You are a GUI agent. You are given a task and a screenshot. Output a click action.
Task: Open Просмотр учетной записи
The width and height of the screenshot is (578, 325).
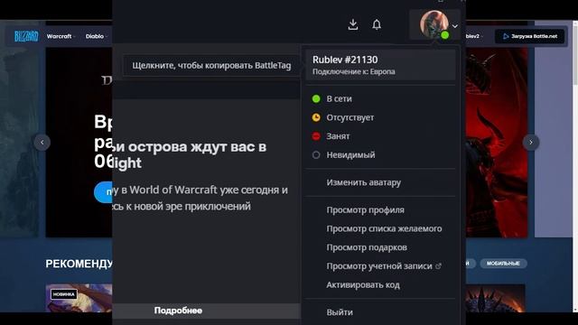pos(380,266)
